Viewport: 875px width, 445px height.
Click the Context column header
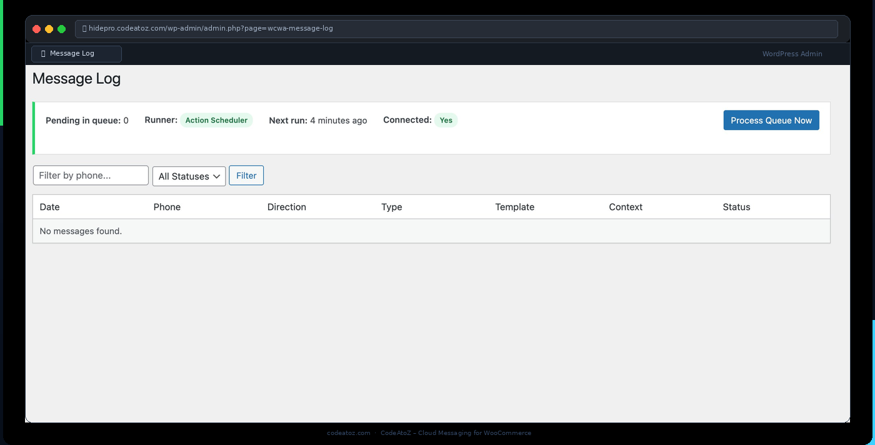tap(626, 207)
